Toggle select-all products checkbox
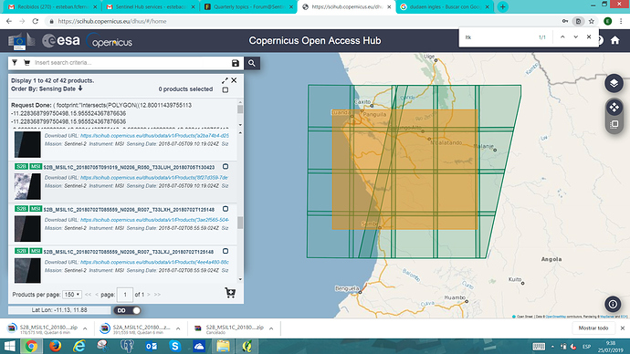The image size is (630, 354). 226,90
